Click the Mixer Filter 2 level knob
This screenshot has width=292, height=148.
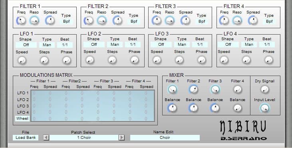coord(193,90)
